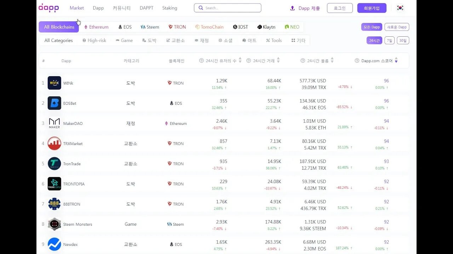This screenshot has height=254, width=453.
Task: Click the search input field
Action: [x=228, y=8]
